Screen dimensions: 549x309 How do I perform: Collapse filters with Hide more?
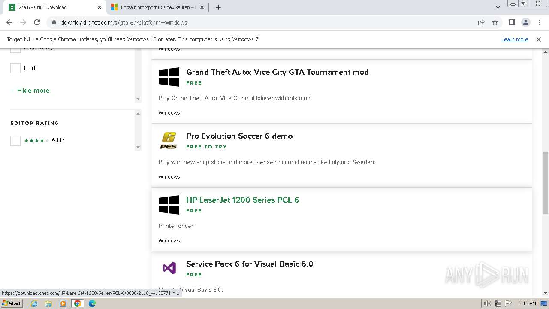[30, 91]
